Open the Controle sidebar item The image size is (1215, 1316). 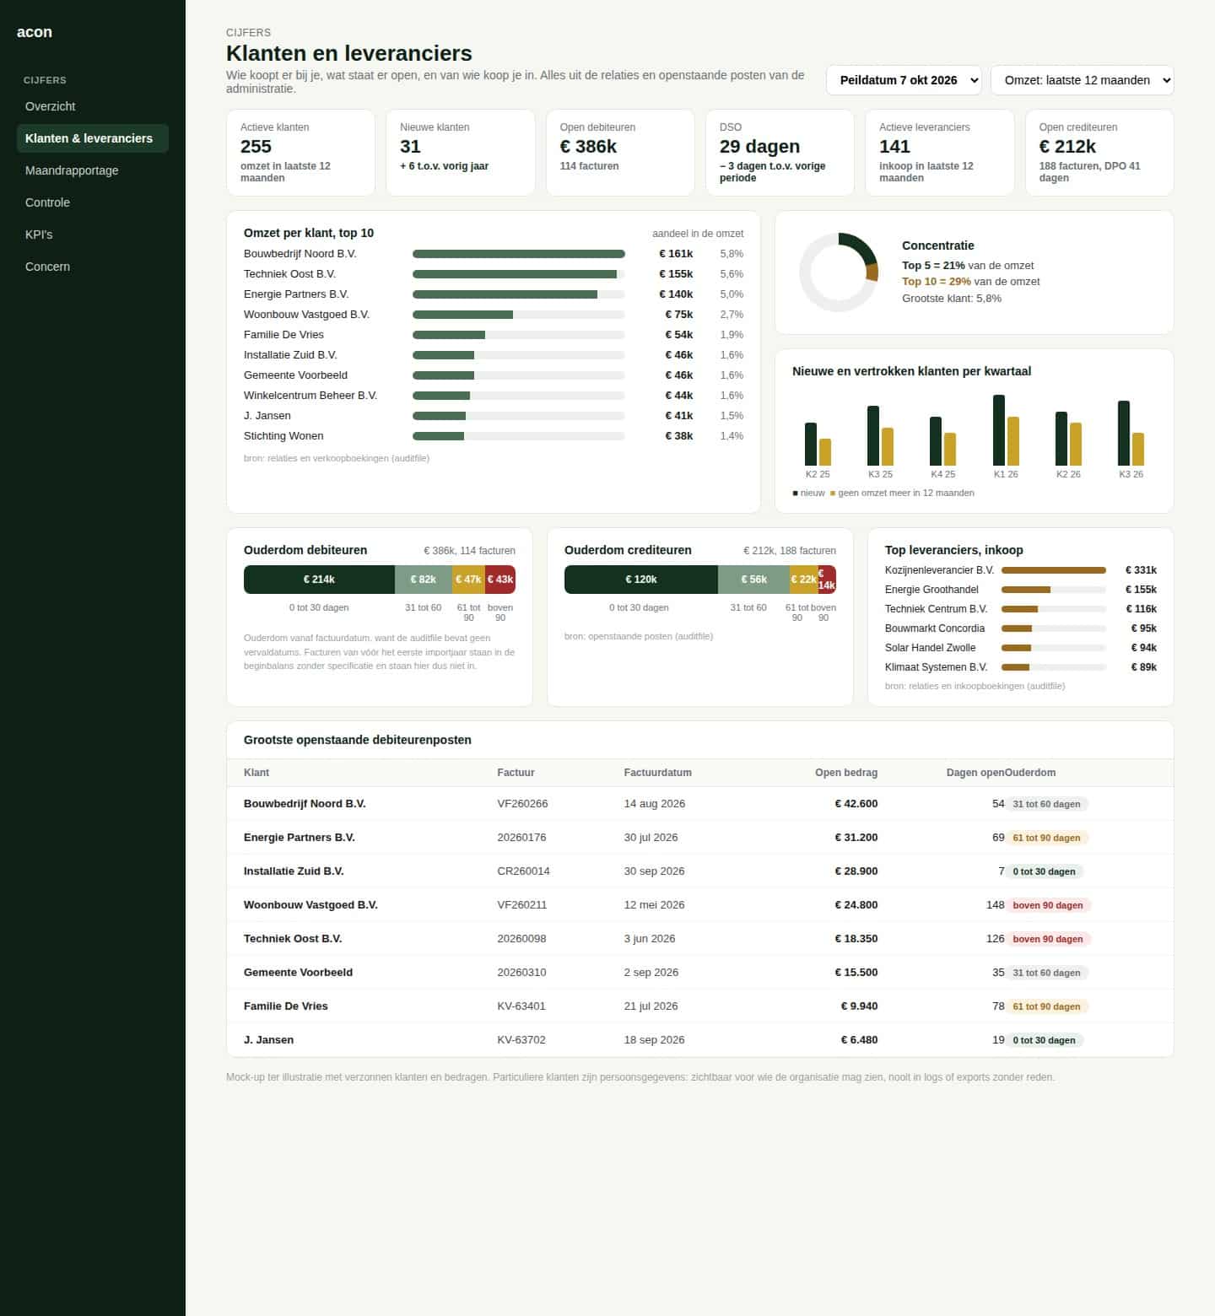click(93, 202)
